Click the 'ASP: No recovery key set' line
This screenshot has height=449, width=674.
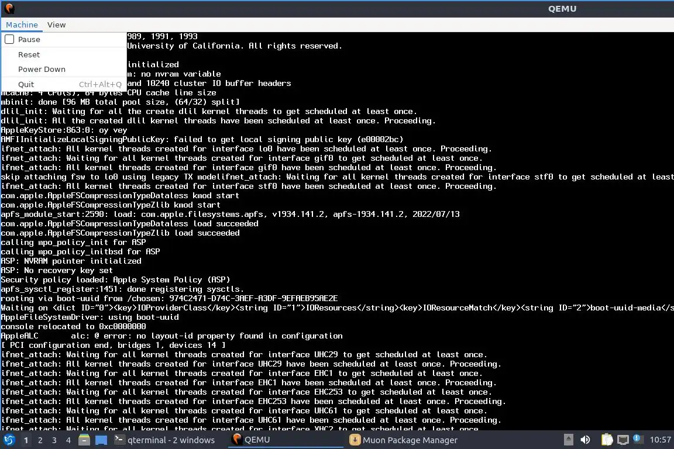pyautogui.click(x=57, y=270)
